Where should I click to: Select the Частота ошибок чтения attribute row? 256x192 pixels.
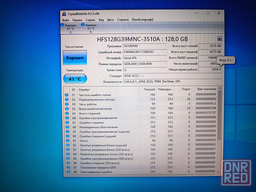coord(141,95)
